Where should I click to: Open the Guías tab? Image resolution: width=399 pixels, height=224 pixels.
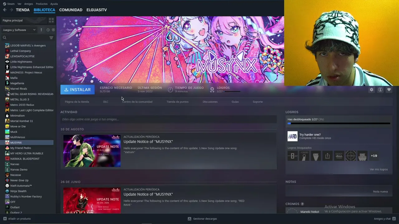[x=235, y=102]
